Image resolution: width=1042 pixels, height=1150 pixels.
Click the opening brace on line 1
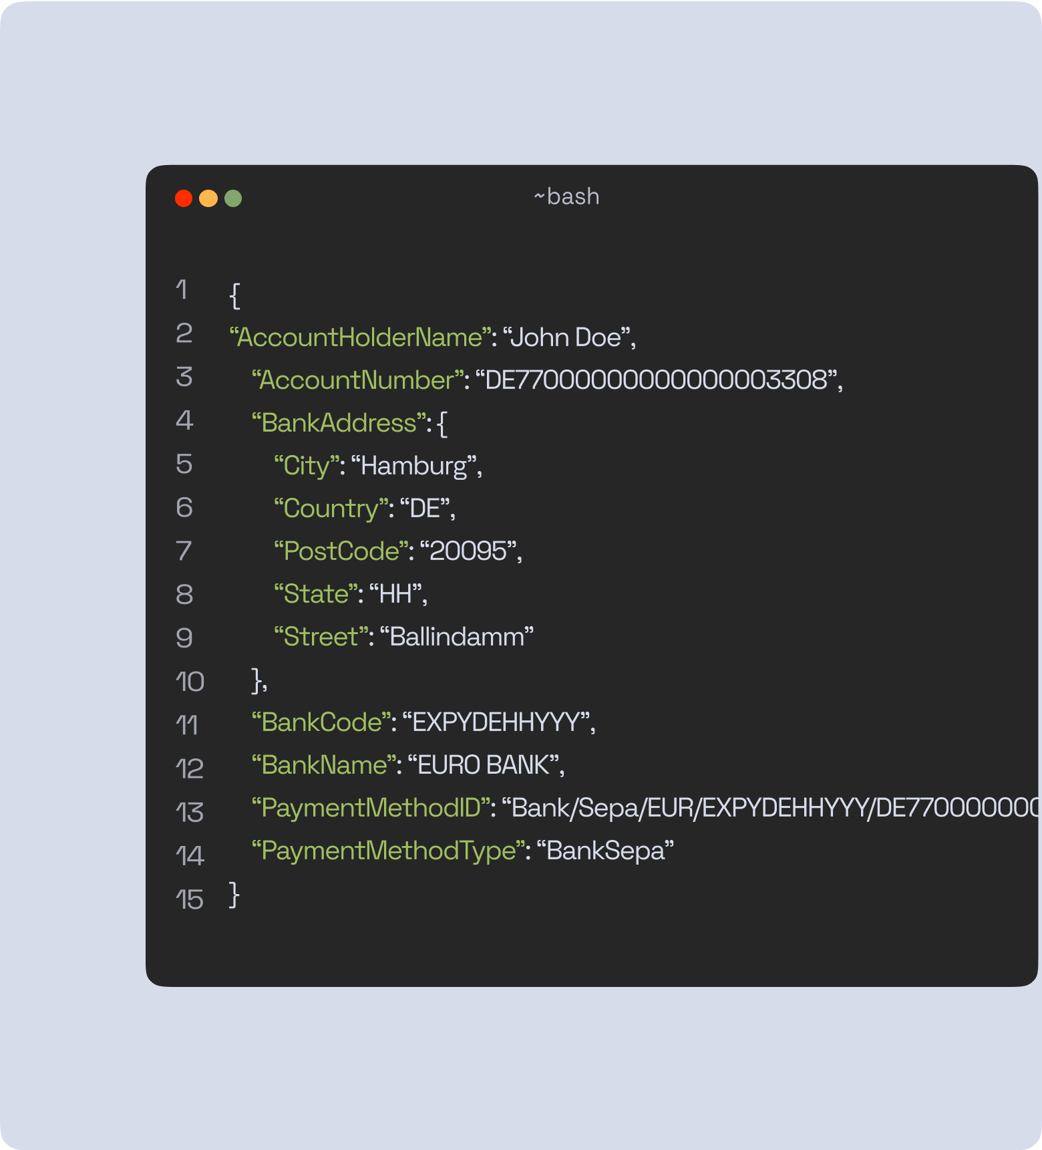[234, 295]
